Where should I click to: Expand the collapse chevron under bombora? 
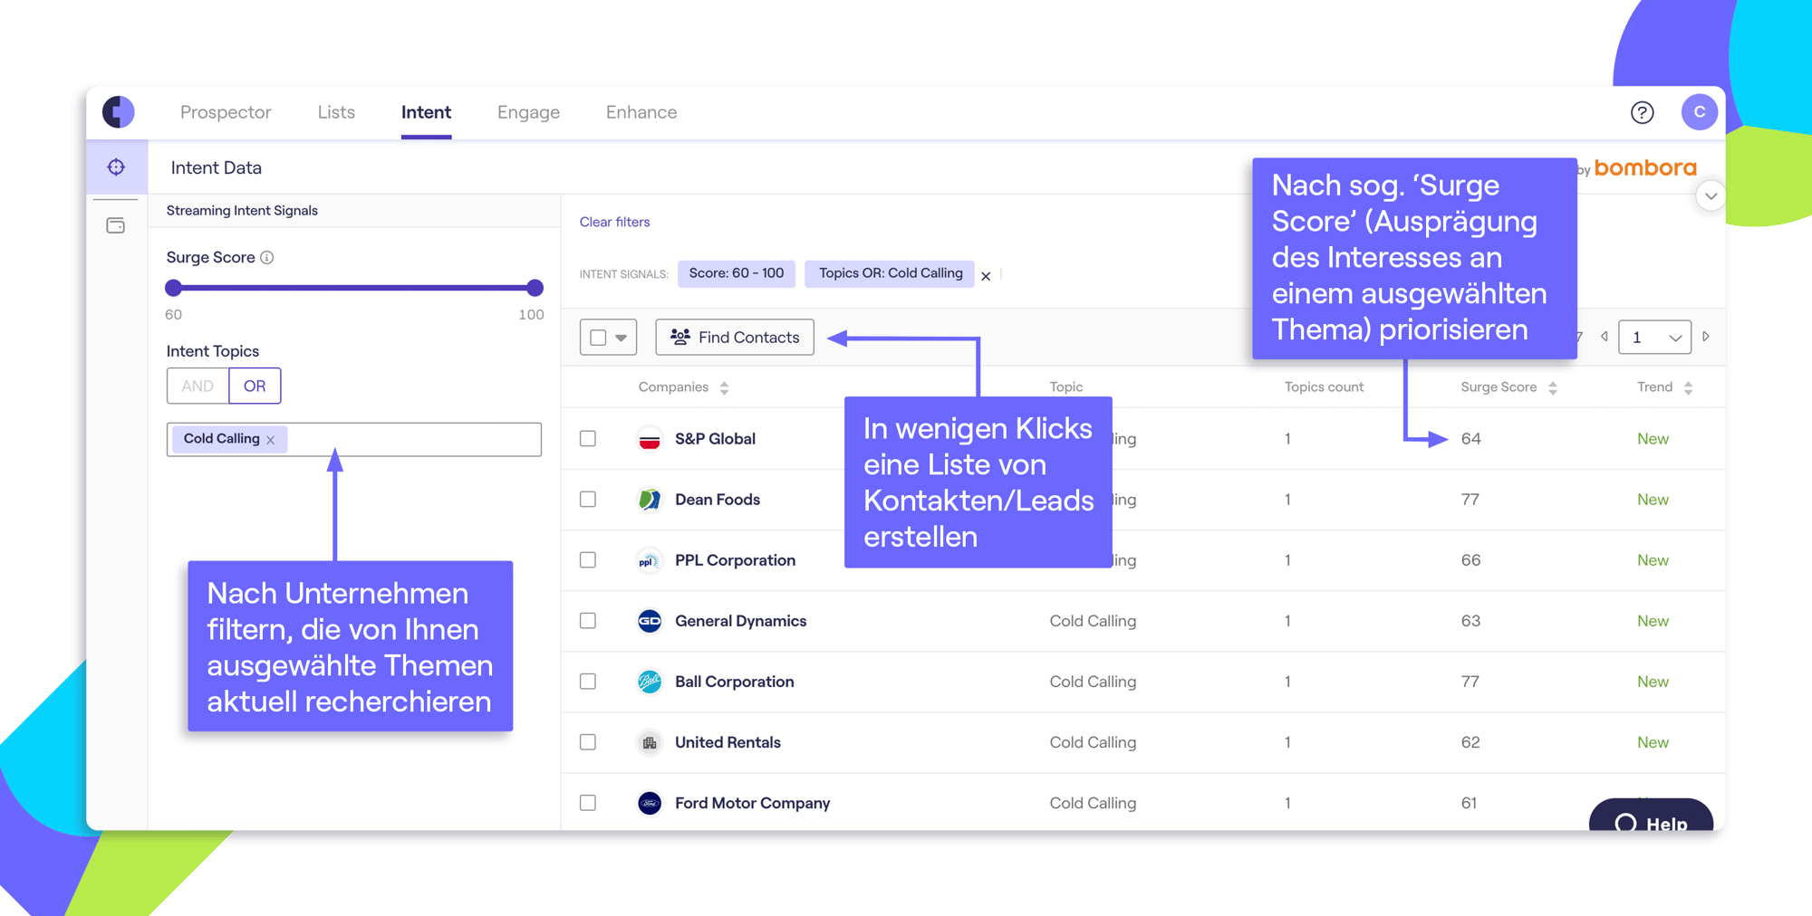pyautogui.click(x=1710, y=196)
